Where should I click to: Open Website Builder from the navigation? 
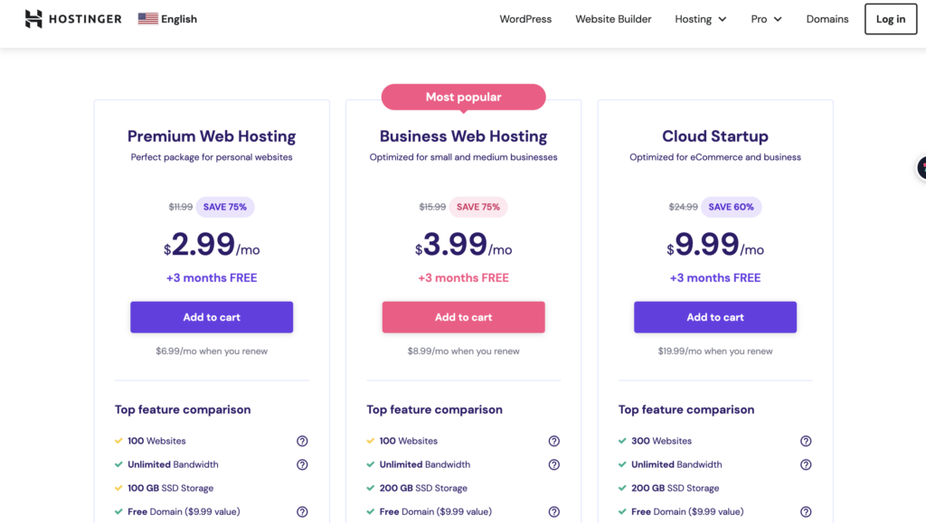pos(613,19)
